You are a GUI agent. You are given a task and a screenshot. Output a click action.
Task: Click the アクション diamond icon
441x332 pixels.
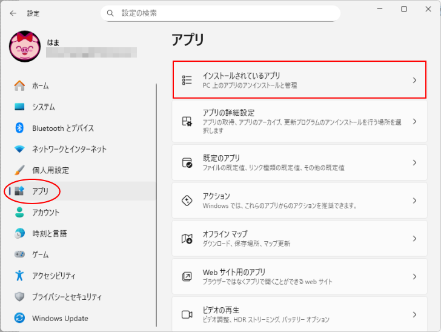[x=187, y=201]
